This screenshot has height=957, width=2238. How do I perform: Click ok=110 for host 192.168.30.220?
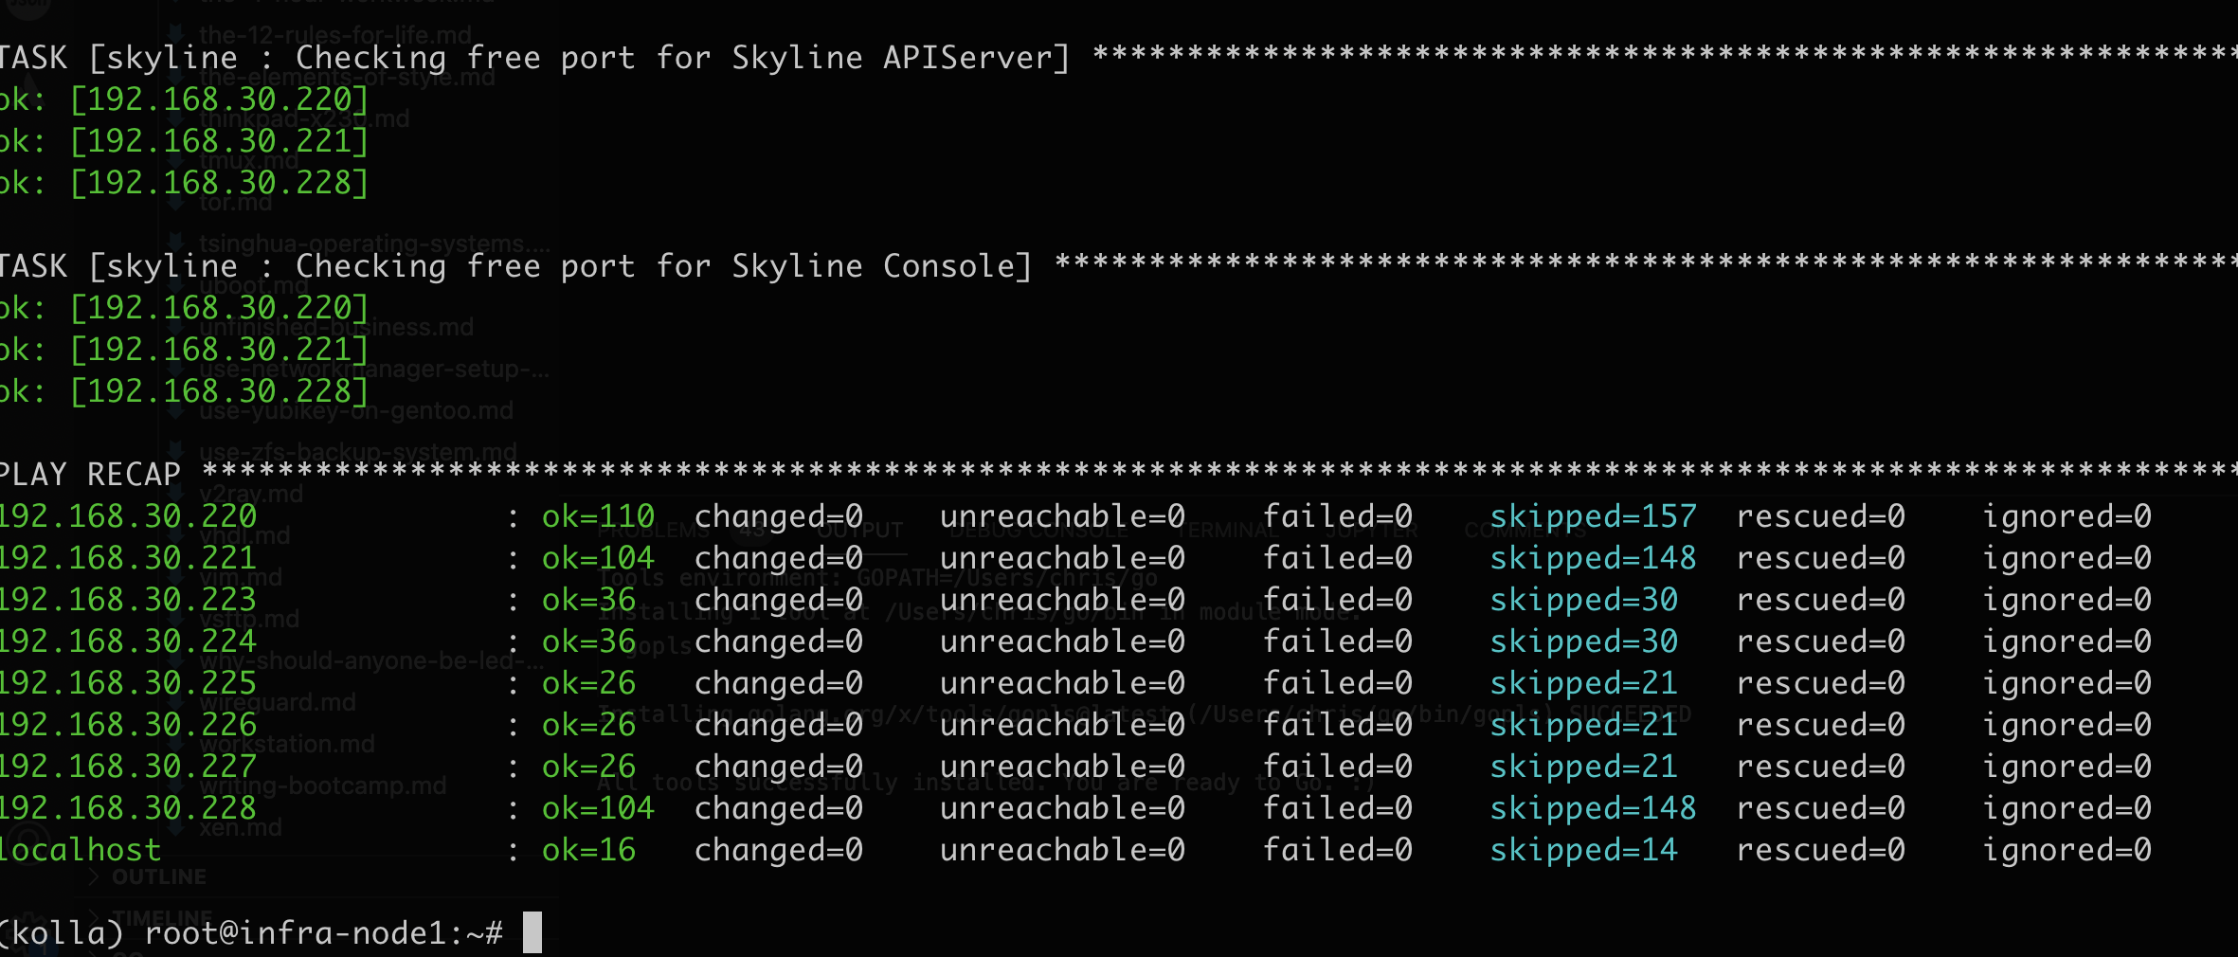(x=598, y=516)
